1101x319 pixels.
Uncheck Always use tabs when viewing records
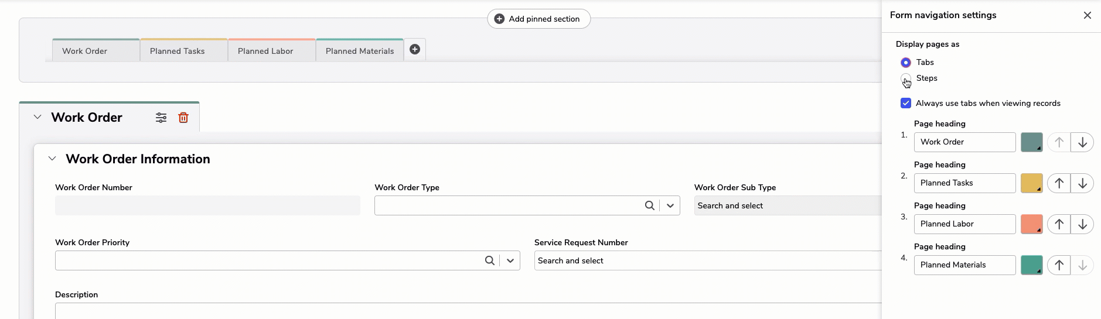pos(906,103)
